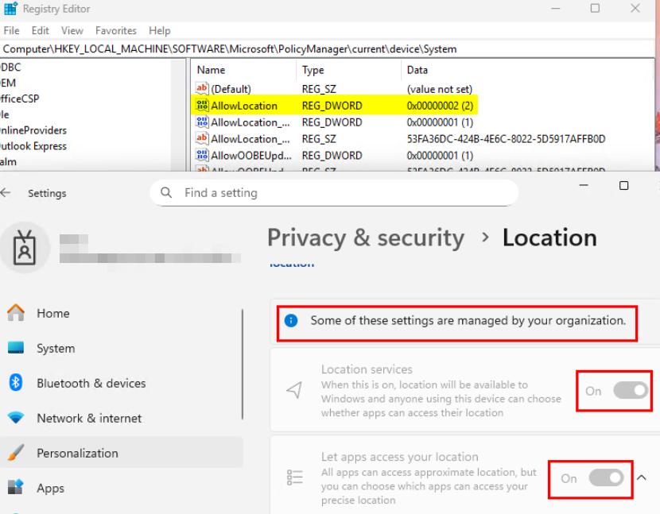The image size is (660, 514).
Task: Click the (Default) string value icon
Action: pyautogui.click(x=202, y=89)
